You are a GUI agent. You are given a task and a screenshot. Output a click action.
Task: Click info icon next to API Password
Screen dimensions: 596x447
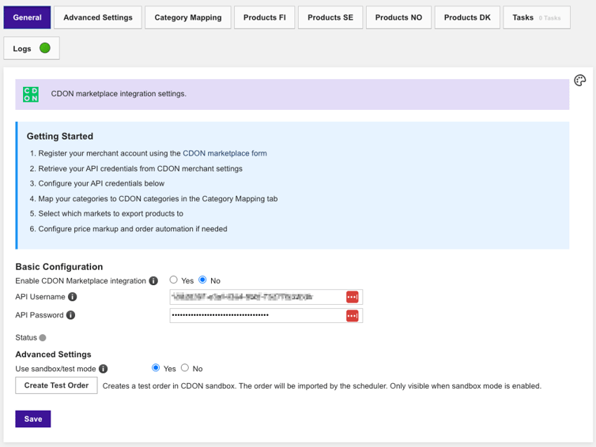(x=70, y=315)
